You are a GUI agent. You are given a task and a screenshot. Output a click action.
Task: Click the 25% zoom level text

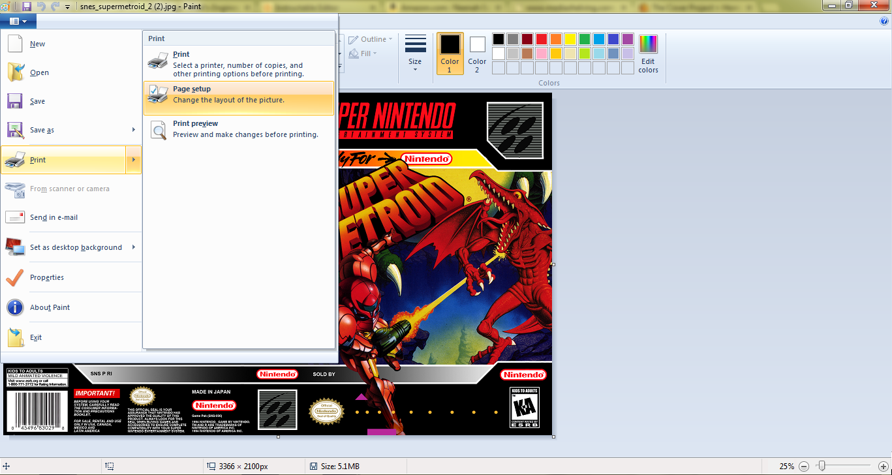[786, 466]
